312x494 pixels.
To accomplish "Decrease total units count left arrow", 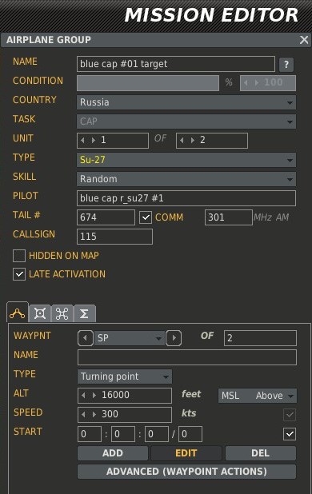I will 182,140.
